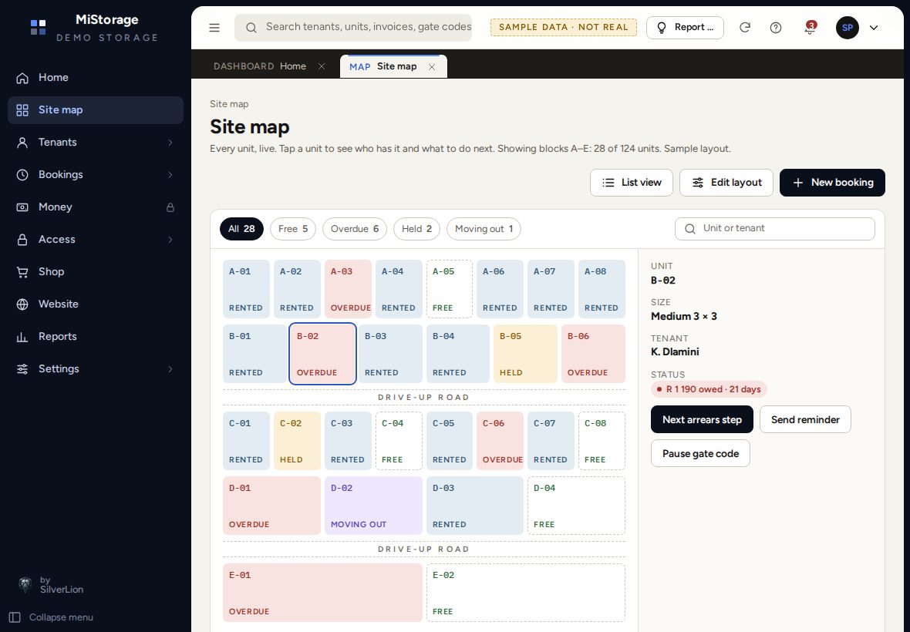This screenshot has width=910, height=632.
Task: Focus the global search field
Action: pos(353,27)
